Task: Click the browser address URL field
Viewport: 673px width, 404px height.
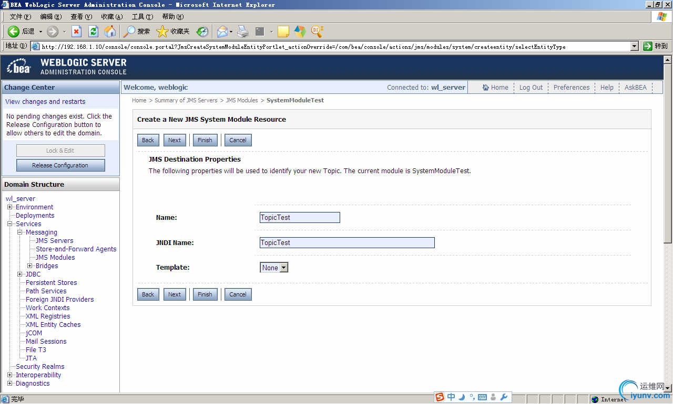Action: point(335,47)
